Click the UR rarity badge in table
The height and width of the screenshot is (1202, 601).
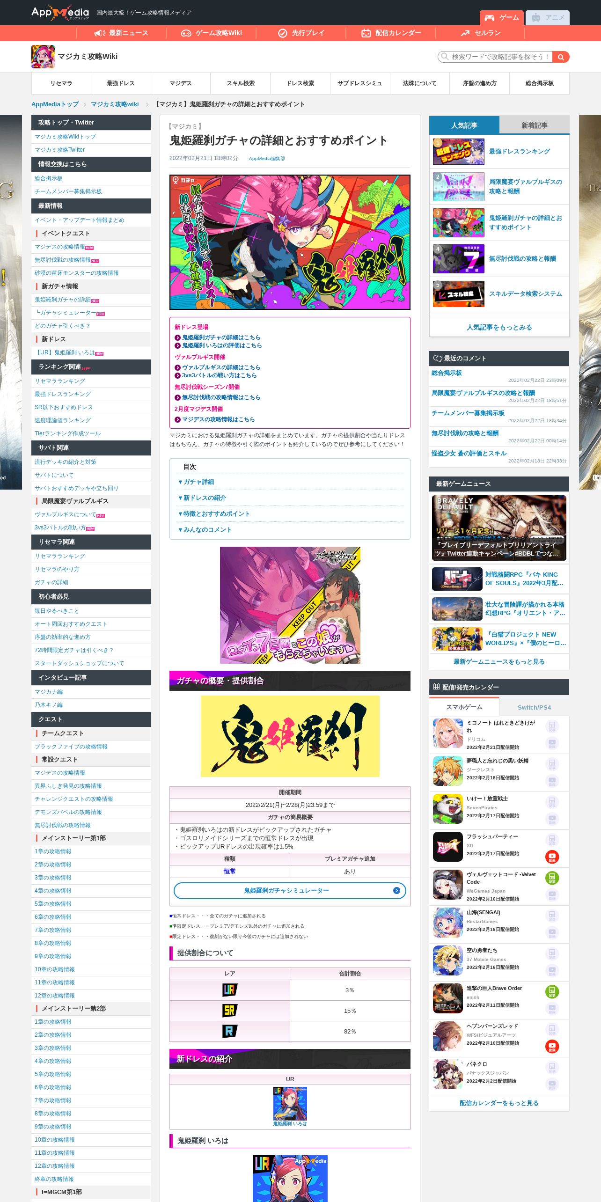point(229,990)
